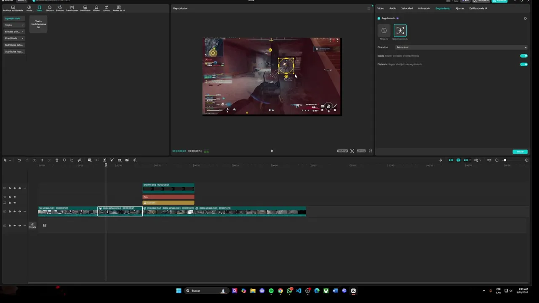The image size is (539, 303).
Task: Select the Ninguno tracking option
Action: tap(384, 31)
